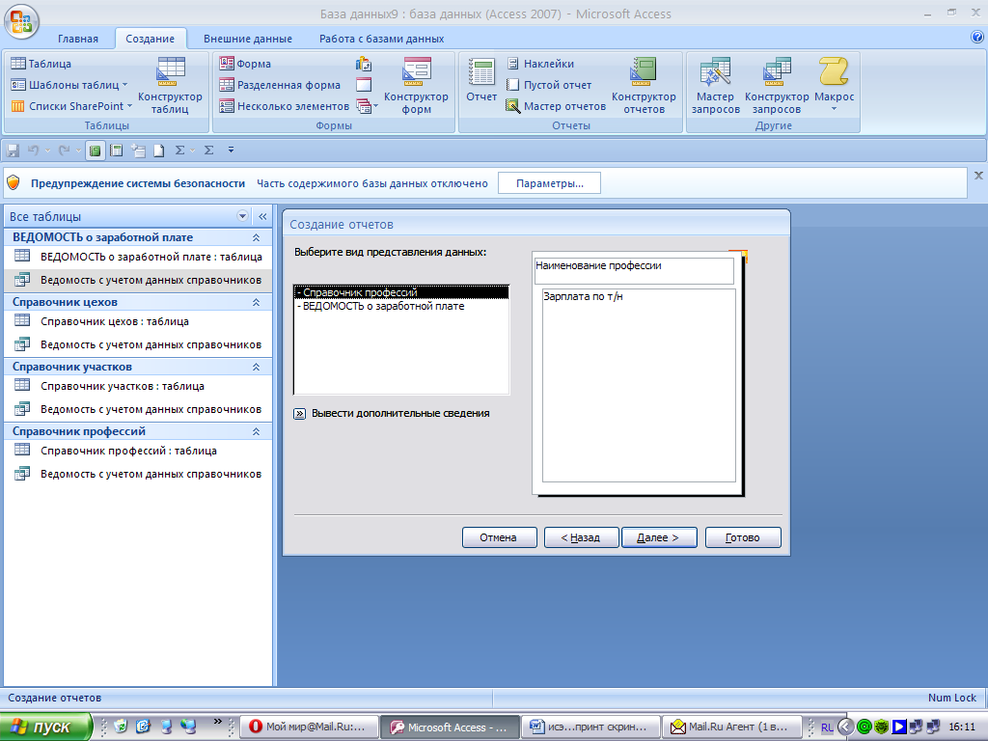Click the Далее > button
Viewport: 988px width, 741px height.
click(x=659, y=537)
